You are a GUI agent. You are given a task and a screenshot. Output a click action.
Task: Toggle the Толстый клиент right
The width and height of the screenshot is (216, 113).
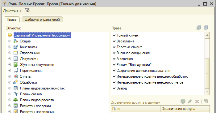click(114, 47)
